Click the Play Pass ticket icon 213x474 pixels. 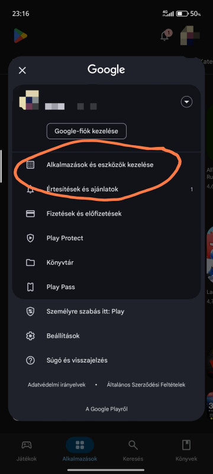pos(30,287)
